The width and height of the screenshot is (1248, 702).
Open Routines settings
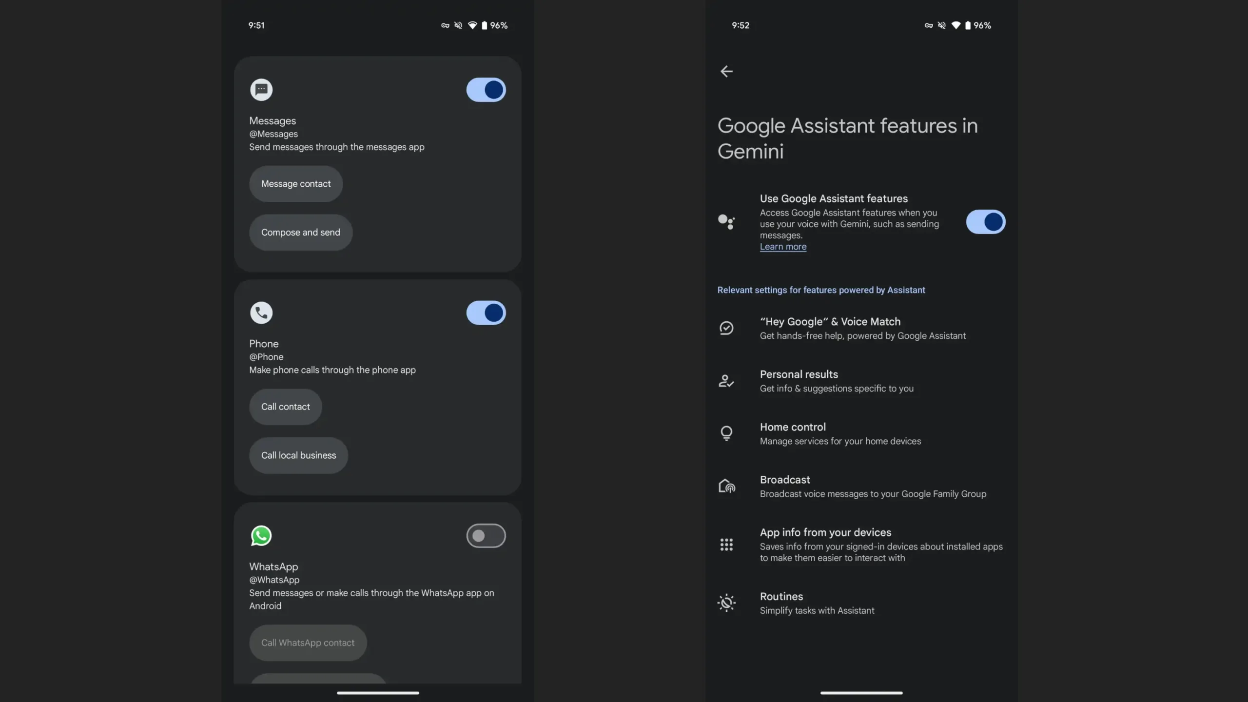pyautogui.click(x=861, y=603)
